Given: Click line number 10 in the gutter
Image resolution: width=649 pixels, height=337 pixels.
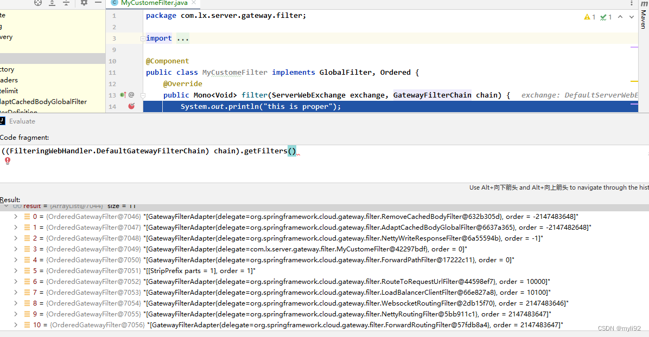Looking at the screenshot, I should tap(112, 61).
